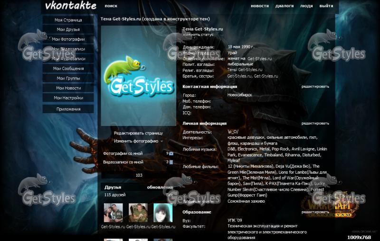Image resolution: width=380 pixels, height=241 pixels.
Task: Click video icon next to 2
Action: pos(171,162)
